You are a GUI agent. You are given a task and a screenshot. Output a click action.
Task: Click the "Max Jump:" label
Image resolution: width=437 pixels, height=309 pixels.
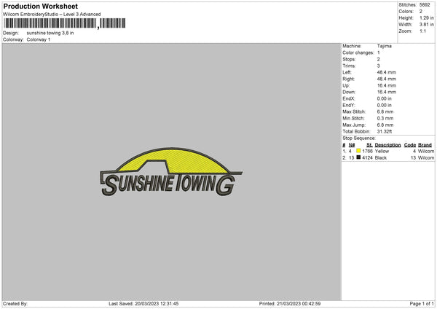pyautogui.click(x=354, y=125)
